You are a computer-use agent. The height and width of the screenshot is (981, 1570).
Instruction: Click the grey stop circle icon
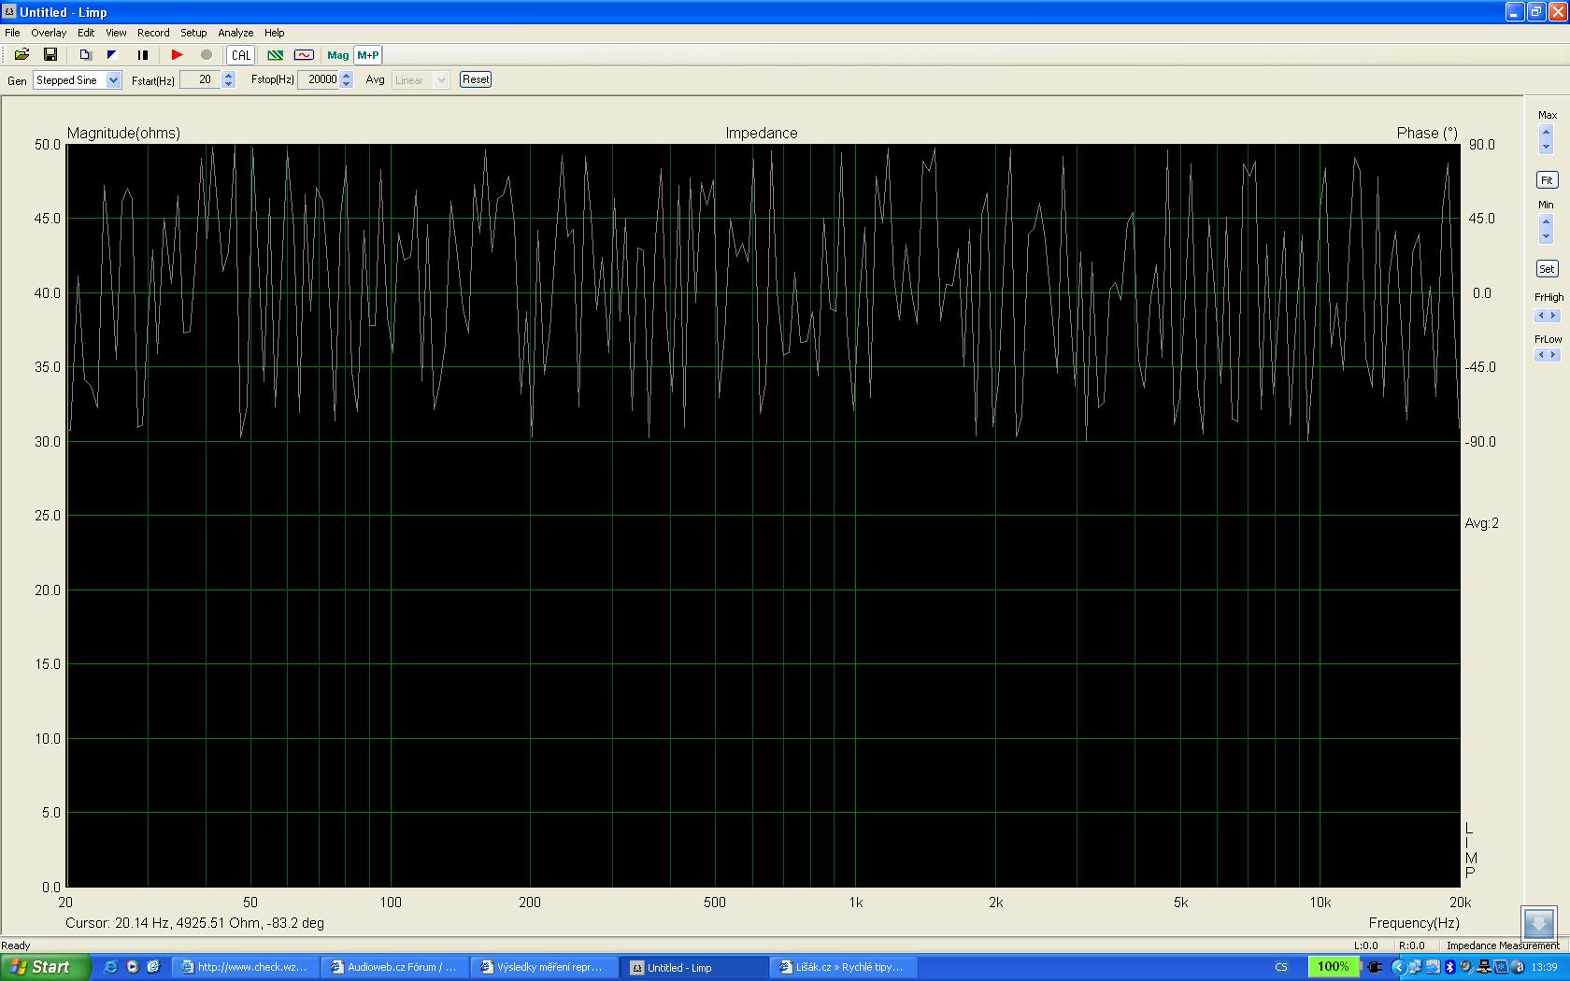(207, 55)
